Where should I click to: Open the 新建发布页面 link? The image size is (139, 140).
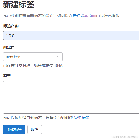(84, 16)
